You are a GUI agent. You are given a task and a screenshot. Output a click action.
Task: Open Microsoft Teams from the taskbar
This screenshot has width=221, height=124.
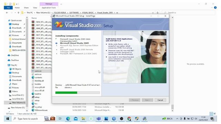pos(98,118)
